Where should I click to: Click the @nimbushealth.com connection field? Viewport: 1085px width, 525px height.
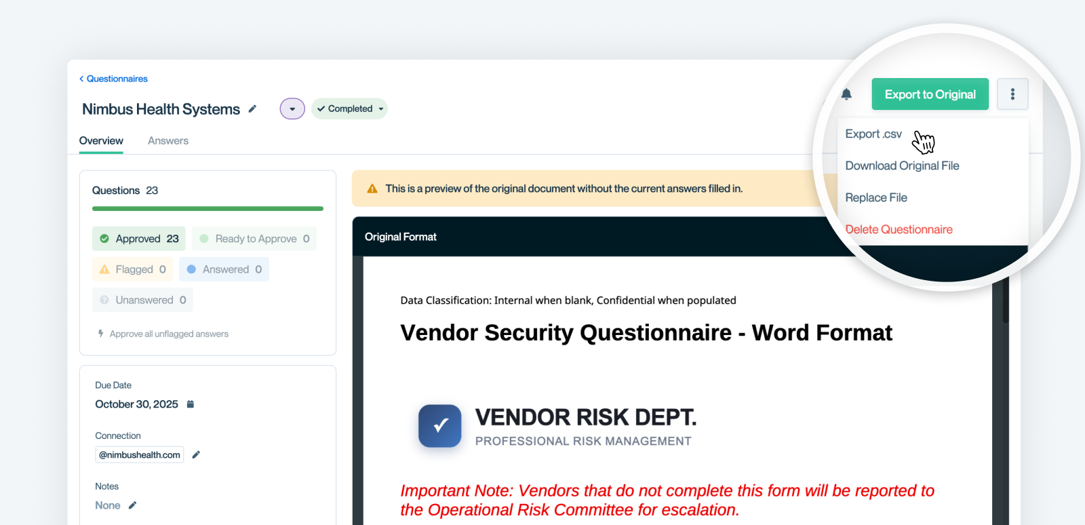click(x=140, y=454)
